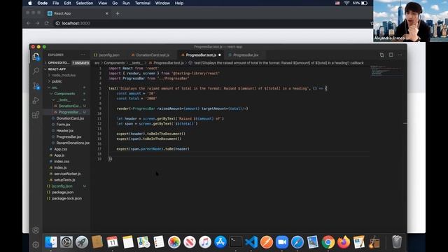Click the Chrome reload button

(47, 23)
